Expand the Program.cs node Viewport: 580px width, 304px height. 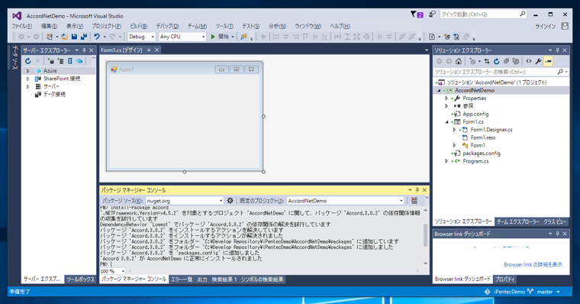(x=446, y=161)
